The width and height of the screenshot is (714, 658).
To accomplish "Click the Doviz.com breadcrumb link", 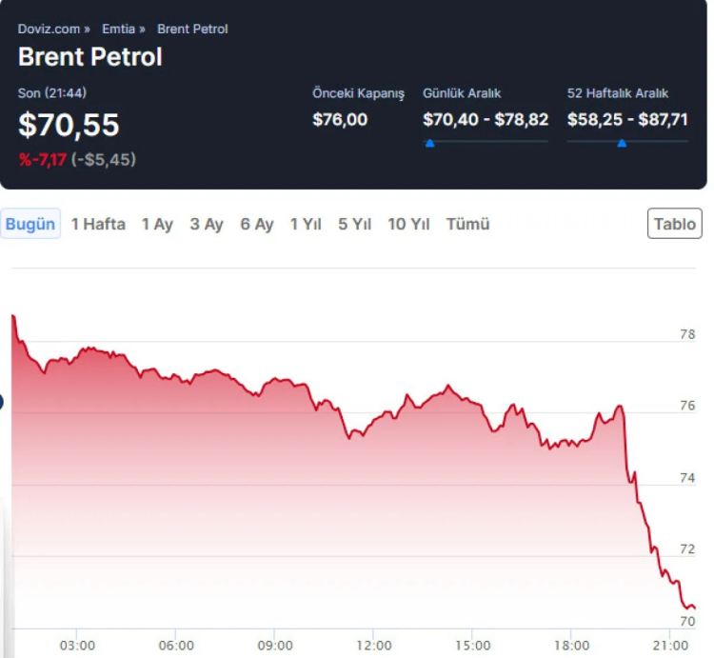I will [49, 29].
